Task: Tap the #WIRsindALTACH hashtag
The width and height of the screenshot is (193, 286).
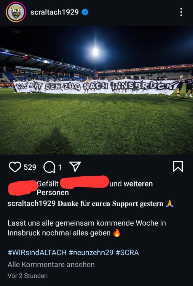Action: 37,252
